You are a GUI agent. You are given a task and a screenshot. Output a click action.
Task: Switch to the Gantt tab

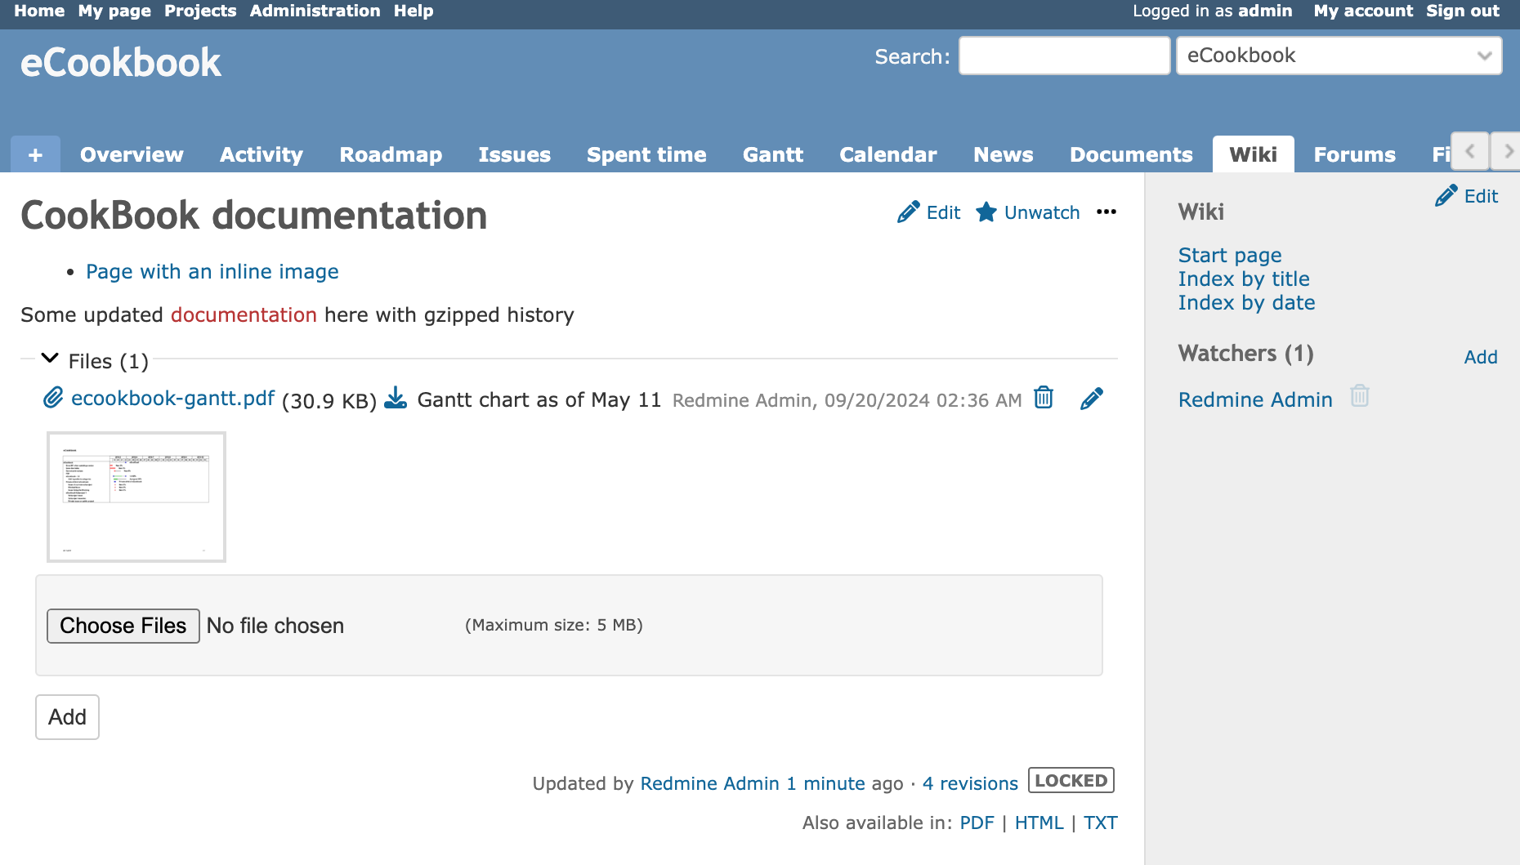coord(772,154)
